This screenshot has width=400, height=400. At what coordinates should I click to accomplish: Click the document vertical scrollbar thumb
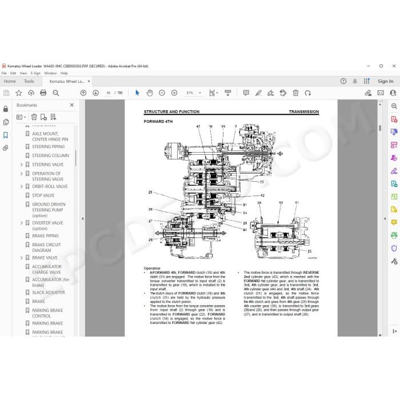[380, 128]
